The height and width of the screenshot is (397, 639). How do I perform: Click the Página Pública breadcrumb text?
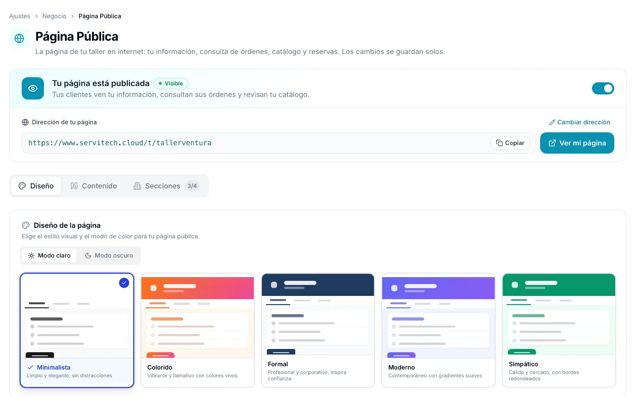click(x=100, y=16)
